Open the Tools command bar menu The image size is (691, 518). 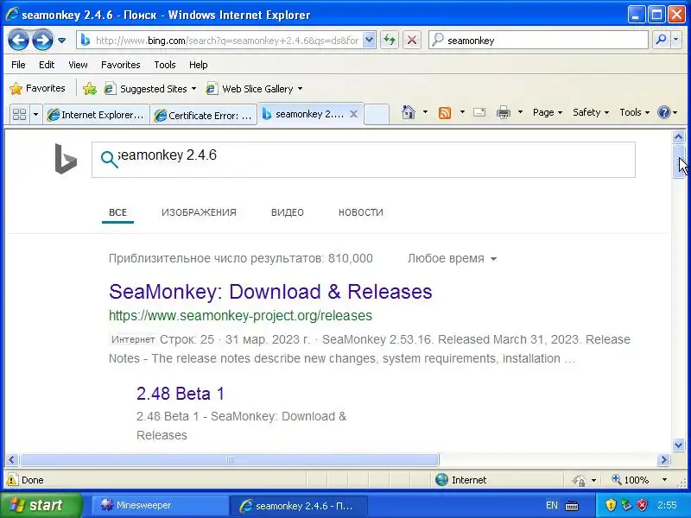(x=635, y=112)
